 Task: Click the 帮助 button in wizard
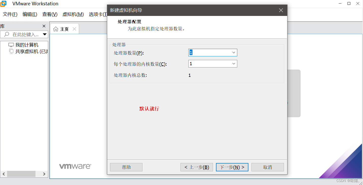[126, 167]
